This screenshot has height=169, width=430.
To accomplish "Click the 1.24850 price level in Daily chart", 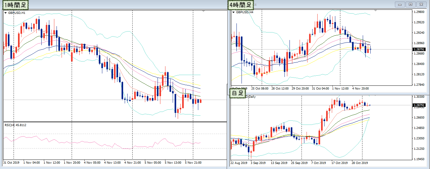I will tap(419, 128).
